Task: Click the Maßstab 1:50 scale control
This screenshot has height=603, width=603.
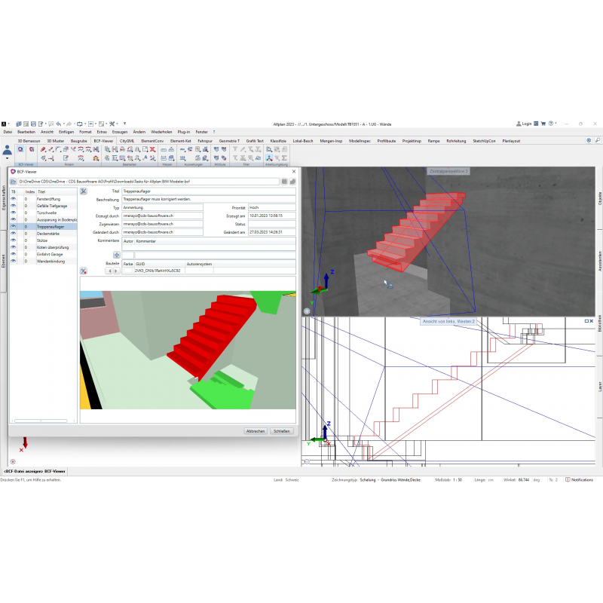Action: pyautogui.click(x=456, y=479)
